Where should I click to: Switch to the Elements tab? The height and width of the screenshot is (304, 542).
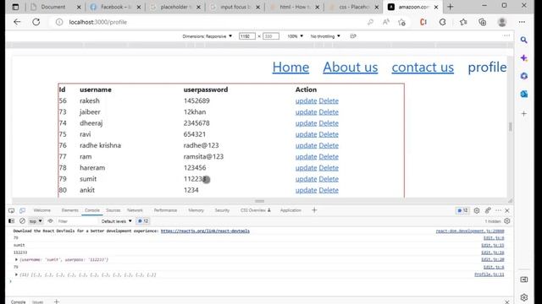tap(69, 210)
